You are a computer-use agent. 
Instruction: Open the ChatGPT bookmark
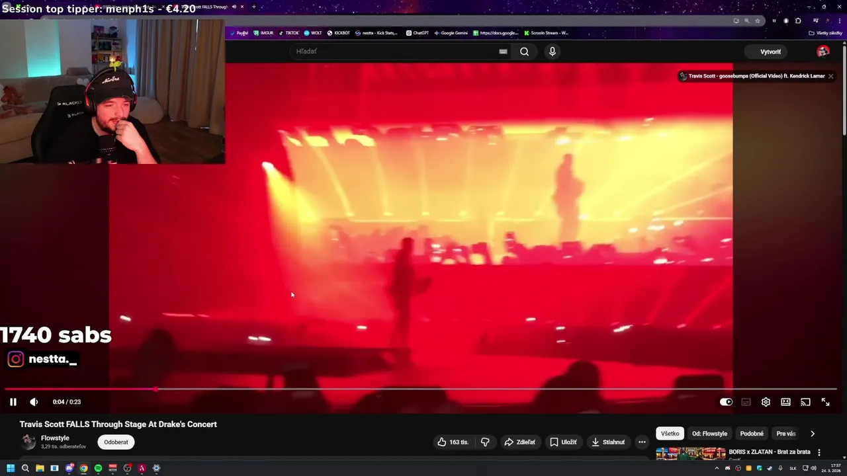pyautogui.click(x=417, y=32)
